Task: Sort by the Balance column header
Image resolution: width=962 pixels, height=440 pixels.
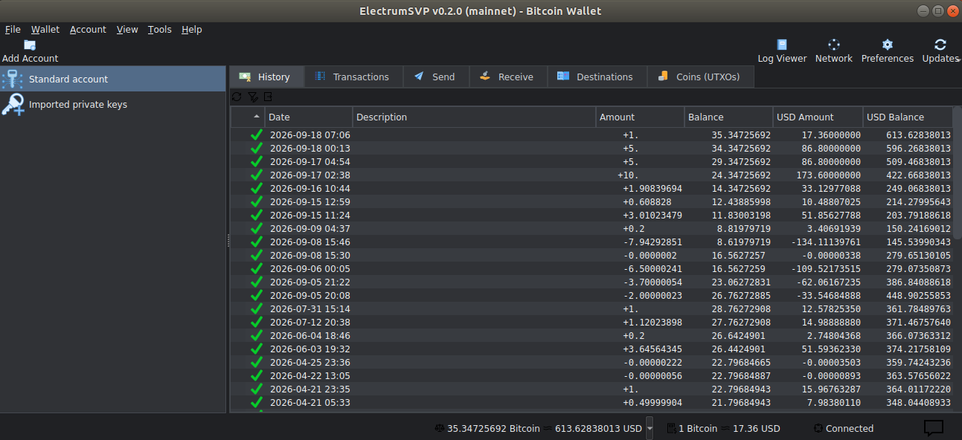Action: pos(728,117)
